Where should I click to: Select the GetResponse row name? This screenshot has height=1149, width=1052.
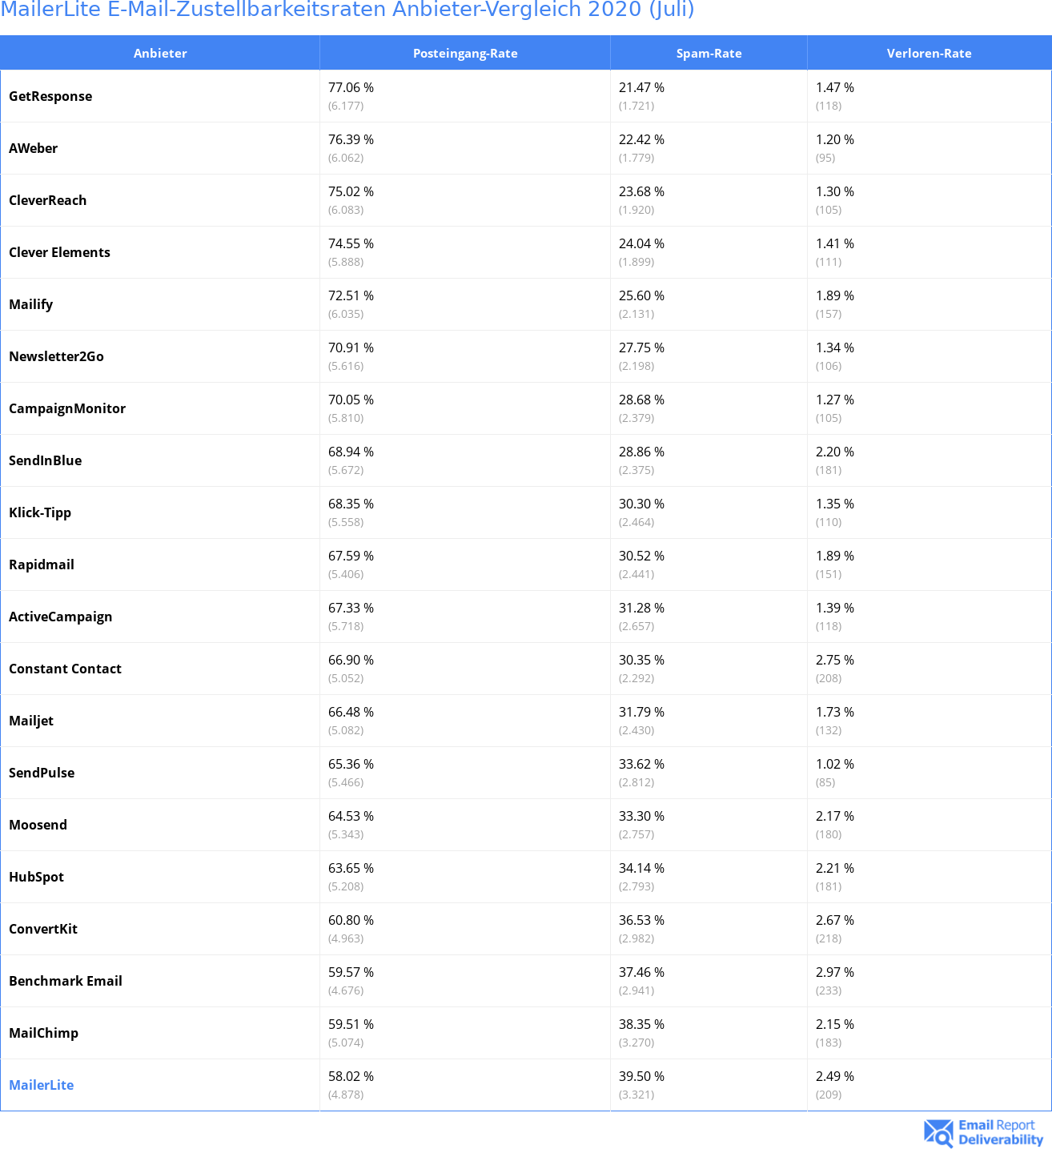[x=50, y=96]
